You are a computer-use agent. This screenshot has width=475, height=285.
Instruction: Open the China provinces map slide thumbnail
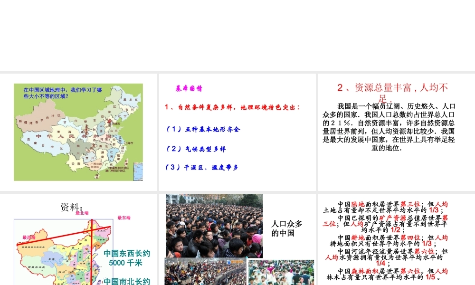pos(78,132)
